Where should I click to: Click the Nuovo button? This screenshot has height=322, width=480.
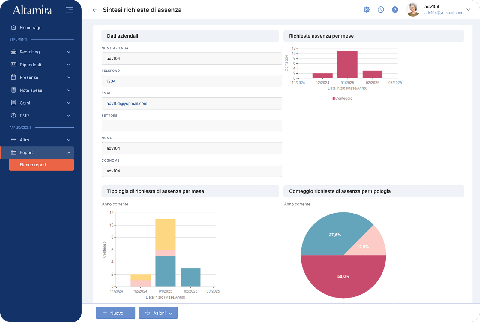(115, 313)
